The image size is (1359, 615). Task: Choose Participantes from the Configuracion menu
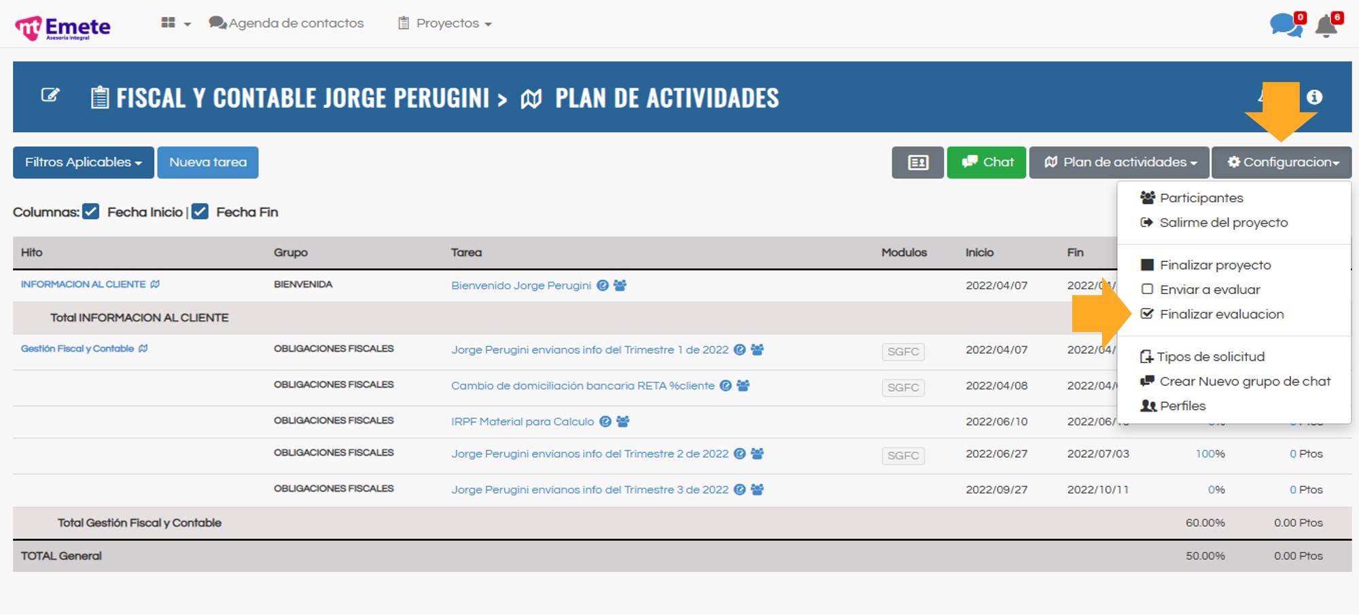click(x=1201, y=198)
